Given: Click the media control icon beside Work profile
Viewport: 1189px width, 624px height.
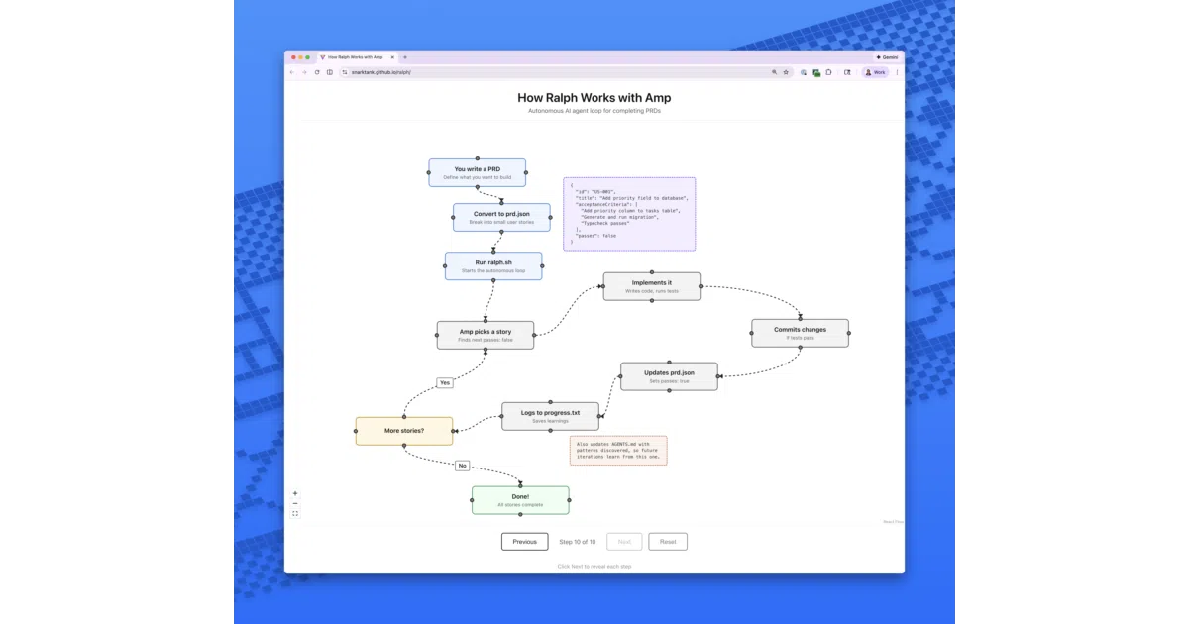Looking at the screenshot, I should (x=847, y=72).
